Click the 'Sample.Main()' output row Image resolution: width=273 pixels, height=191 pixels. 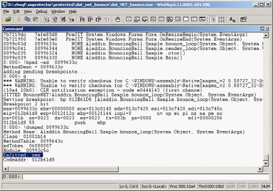[x=93, y=58]
